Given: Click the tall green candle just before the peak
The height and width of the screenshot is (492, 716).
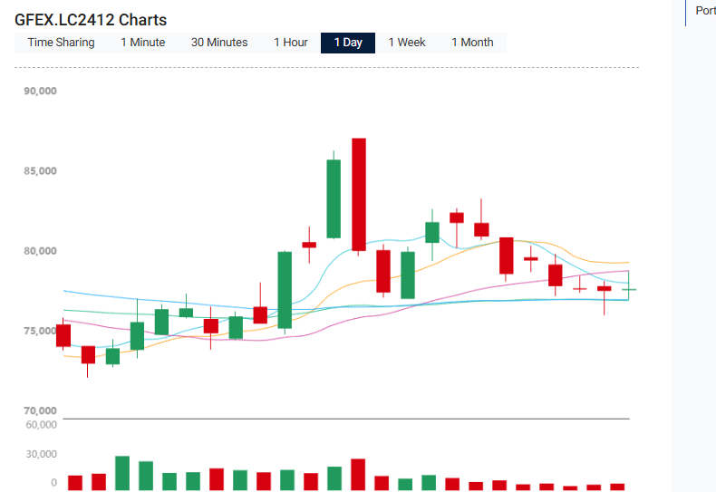Looking at the screenshot, I should click(x=334, y=198).
